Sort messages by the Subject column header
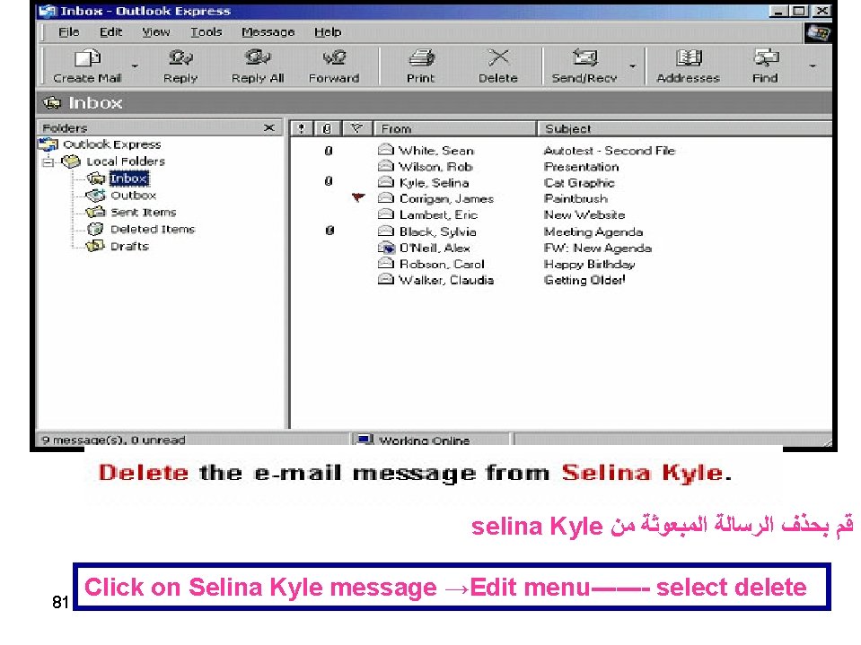 pyautogui.click(x=684, y=129)
